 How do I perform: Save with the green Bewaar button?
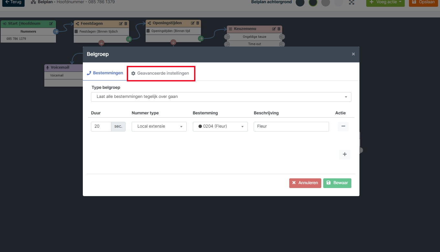(337, 183)
